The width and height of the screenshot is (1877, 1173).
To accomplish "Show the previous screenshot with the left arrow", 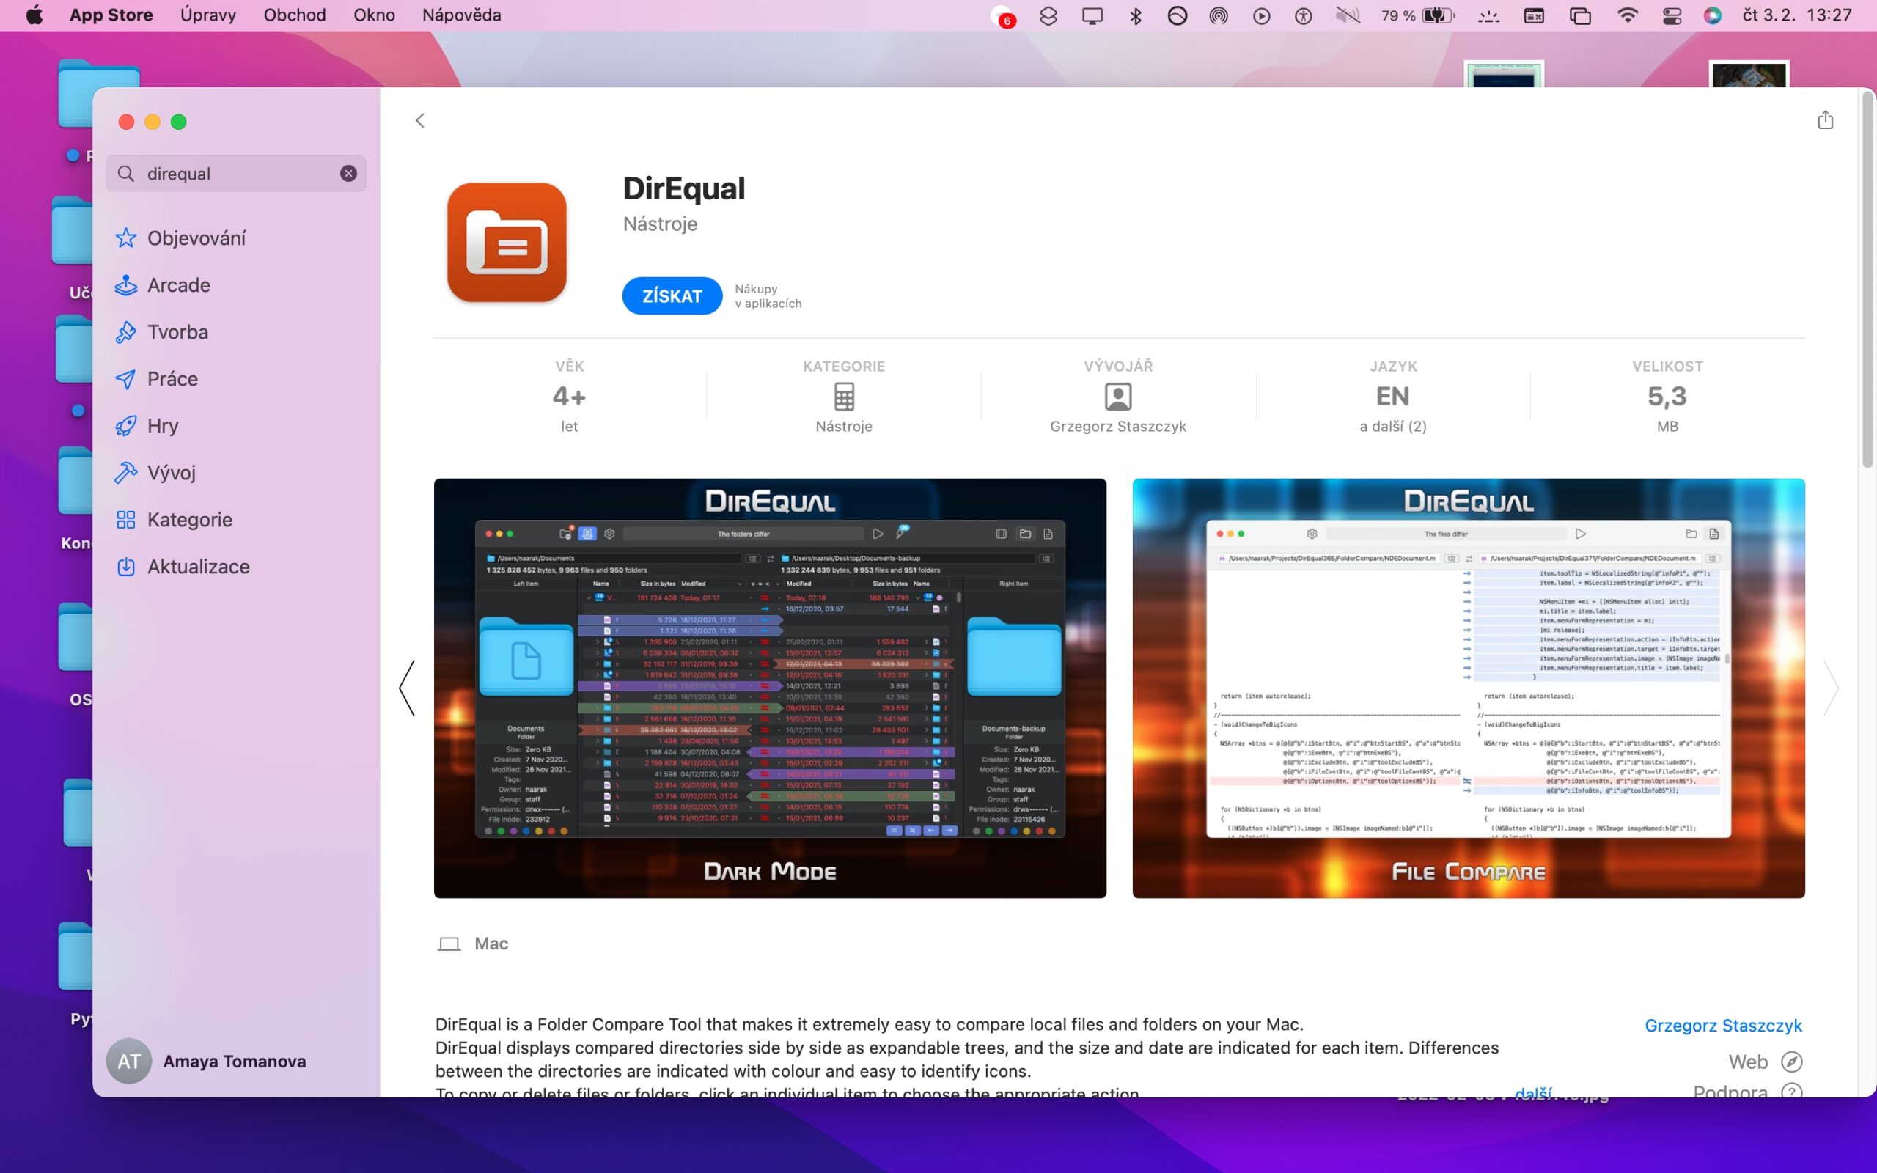I will 407,688.
